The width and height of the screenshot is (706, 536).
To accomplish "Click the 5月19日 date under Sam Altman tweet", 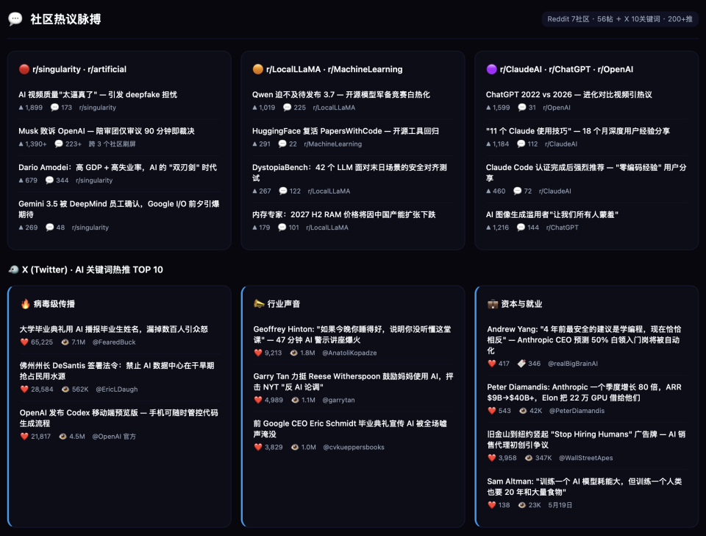I will click(560, 505).
